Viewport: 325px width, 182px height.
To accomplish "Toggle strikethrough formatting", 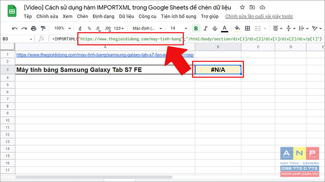I will [215, 28].
